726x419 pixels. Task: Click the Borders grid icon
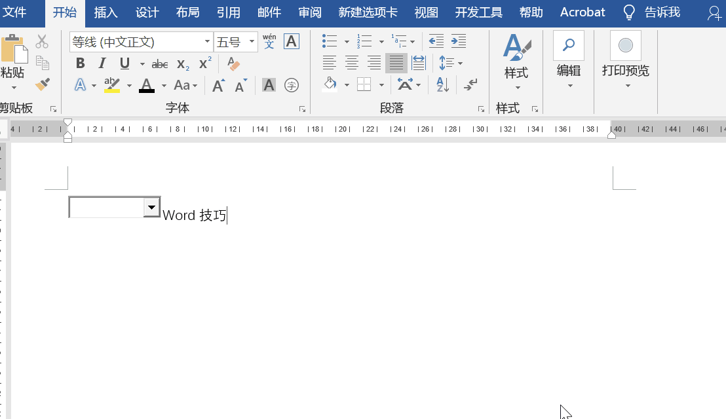[364, 84]
